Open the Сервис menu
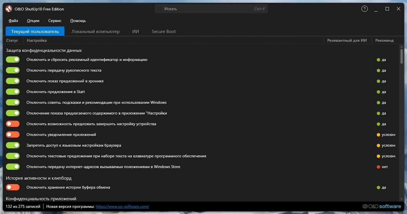The width and height of the screenshot is (407, 214). click(55, 21)
